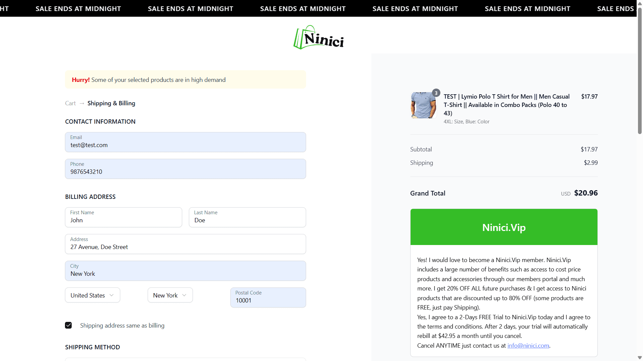Viewport: 643px width, 361px height.
Task: Expand the state selector chevron
Action: (184, 295)
